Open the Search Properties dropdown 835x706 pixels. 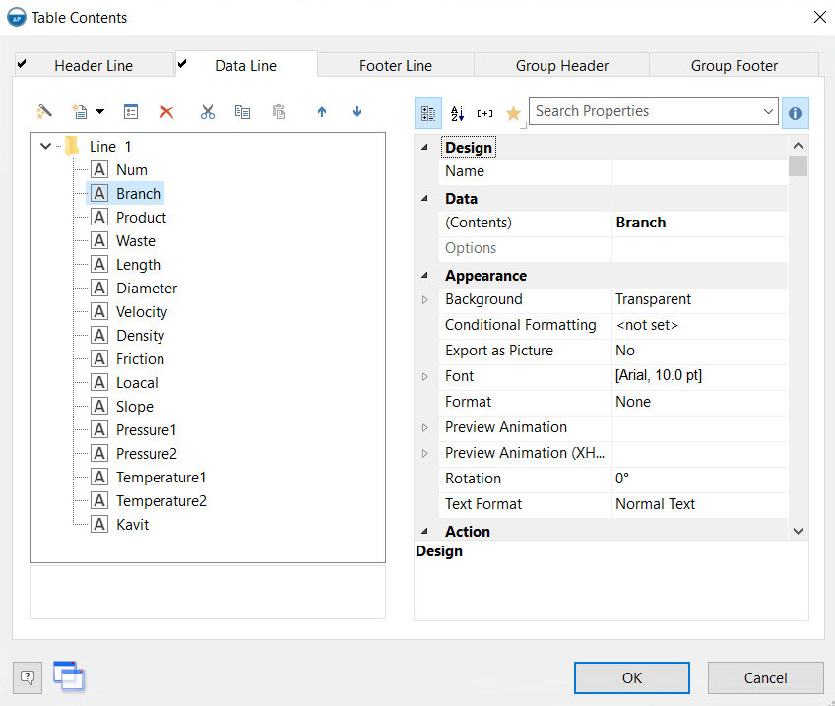pos(768,112)
